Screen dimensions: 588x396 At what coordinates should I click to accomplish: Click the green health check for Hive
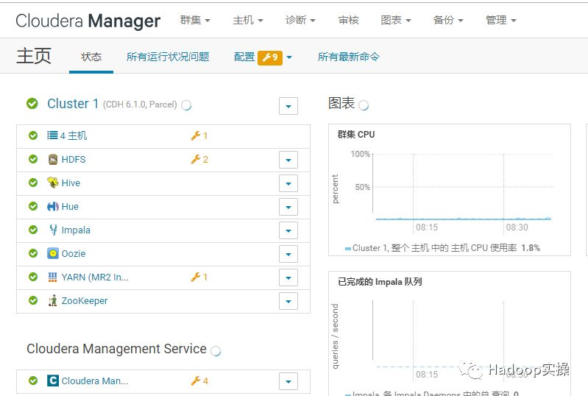tap(33, 183)
